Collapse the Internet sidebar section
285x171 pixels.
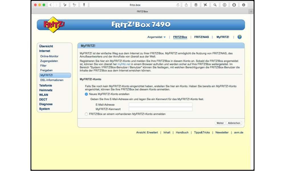coord(44,51)
